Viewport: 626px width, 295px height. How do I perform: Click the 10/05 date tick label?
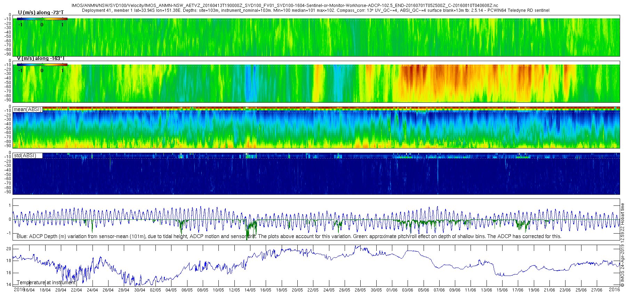(x=218, y=290)
